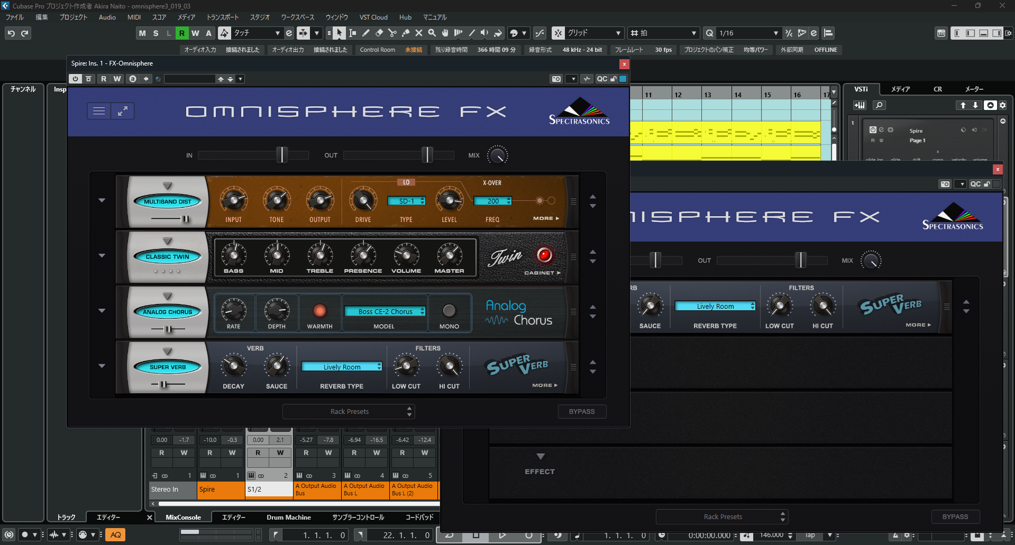Click MORE on the Multiband Dist unit
Viewport: 1015px width, 545px height.
point(545,218)
